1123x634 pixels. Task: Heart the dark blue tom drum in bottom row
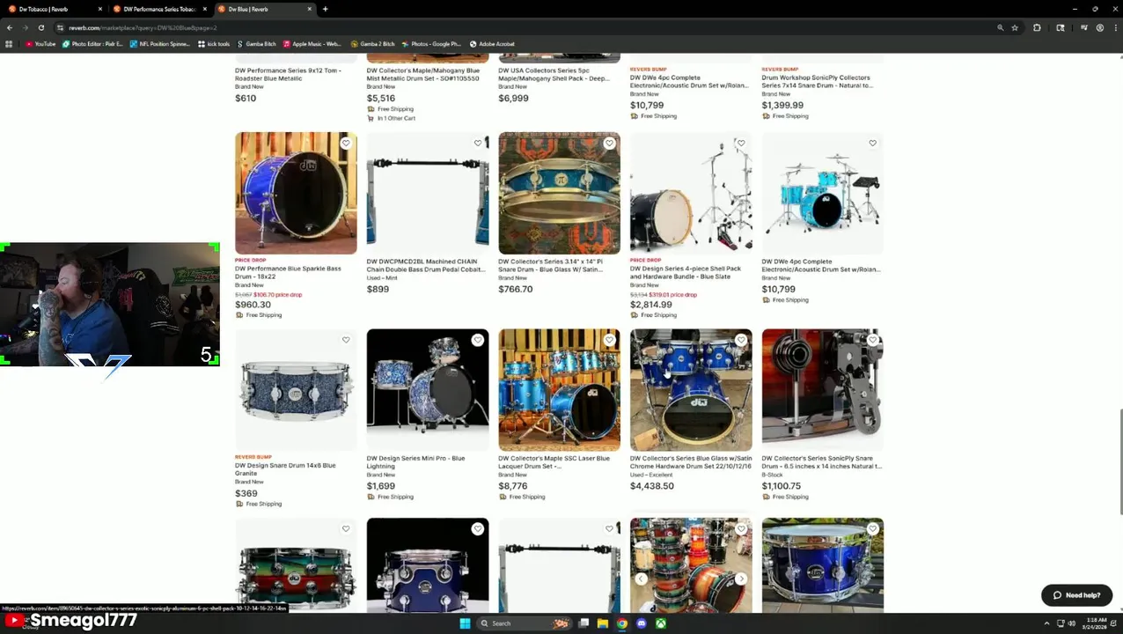478,528
